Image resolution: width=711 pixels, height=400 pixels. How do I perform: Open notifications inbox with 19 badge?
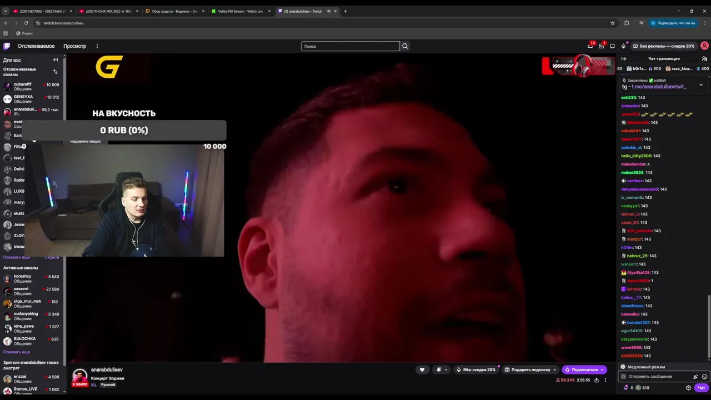(590, 46)
